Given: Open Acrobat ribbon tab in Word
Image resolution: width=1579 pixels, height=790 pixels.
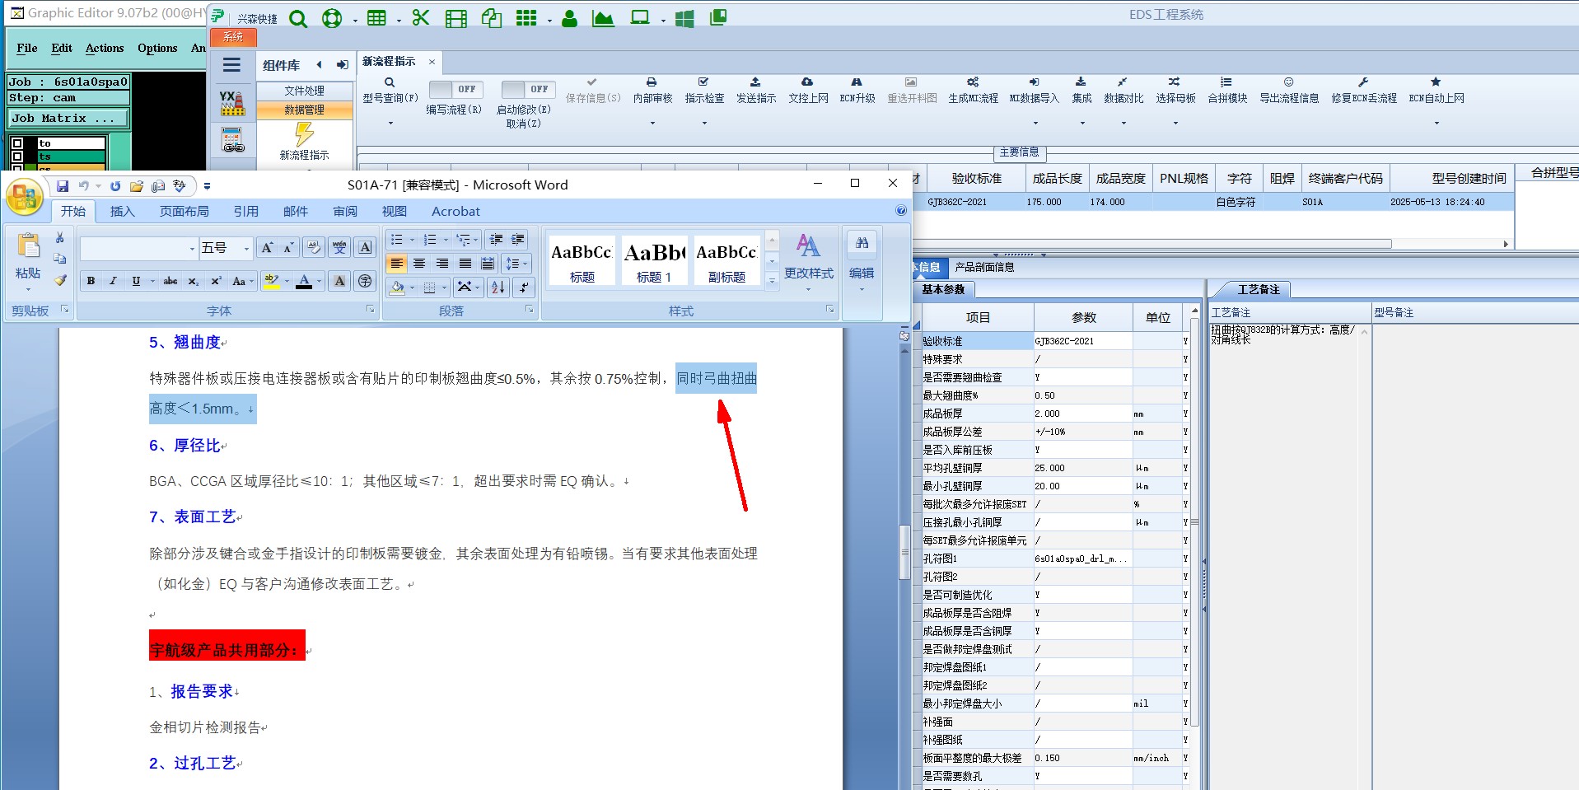Looking at the screenshot, I should point(455,212).
